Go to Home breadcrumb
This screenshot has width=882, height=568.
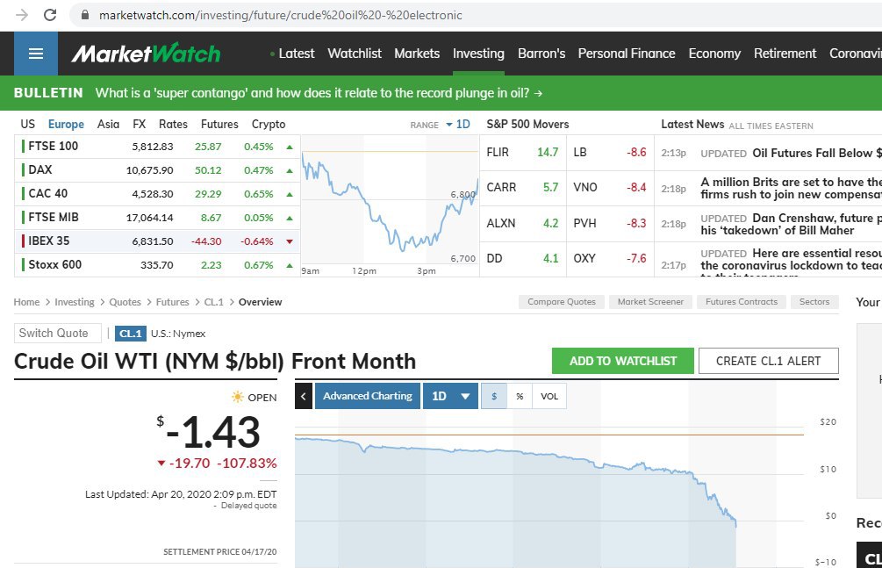(26, 302)
